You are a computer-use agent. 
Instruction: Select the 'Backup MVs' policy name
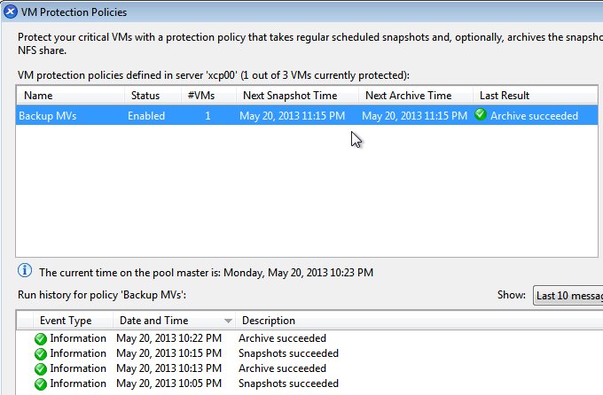pos(48,116)
